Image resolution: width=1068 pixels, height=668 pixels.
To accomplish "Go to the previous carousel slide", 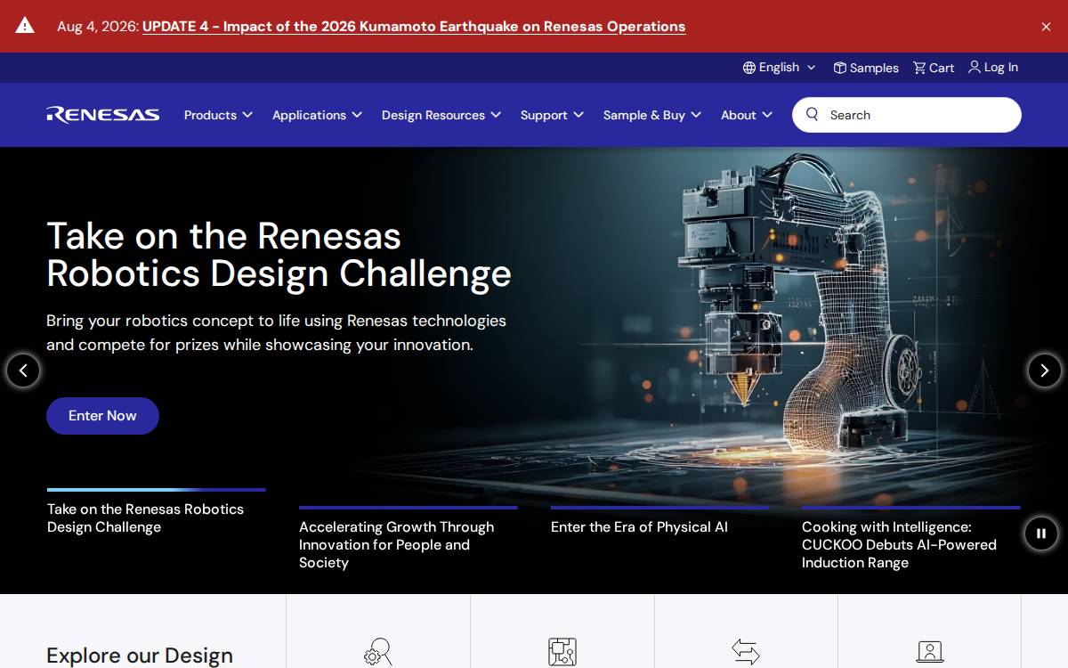I will point(23,371).
